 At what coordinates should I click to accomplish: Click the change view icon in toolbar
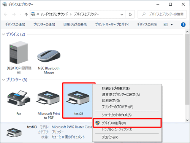166,25
